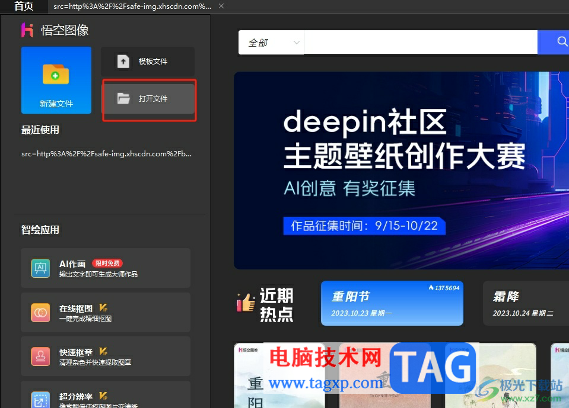Click the VIP badge next to 在线抠图
Screen dimensions: 569x408
pyautogui.click(x=103, y=308)
